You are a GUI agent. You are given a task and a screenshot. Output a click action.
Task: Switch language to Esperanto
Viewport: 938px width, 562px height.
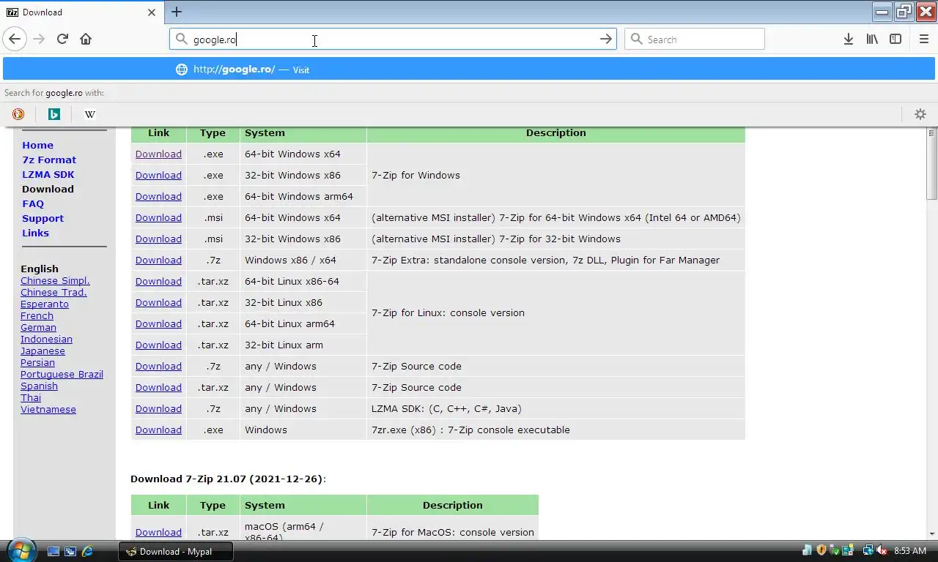45,304
